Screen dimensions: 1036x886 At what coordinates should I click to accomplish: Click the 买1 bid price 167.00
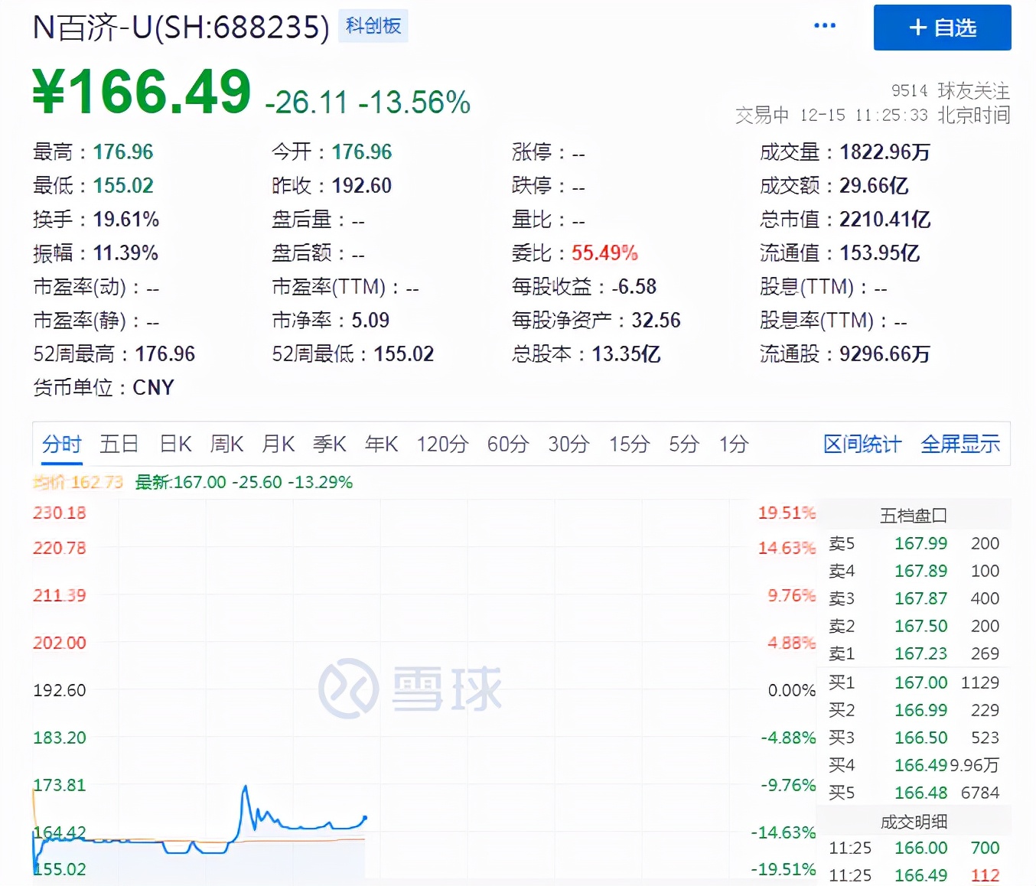click(x=920, y=682)
